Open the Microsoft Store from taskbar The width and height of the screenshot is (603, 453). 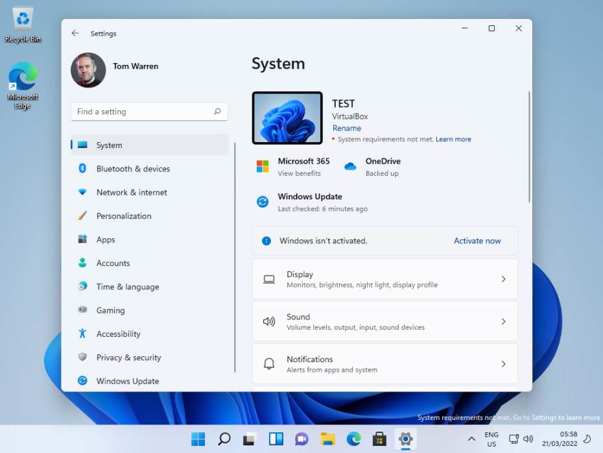(379, 439)
